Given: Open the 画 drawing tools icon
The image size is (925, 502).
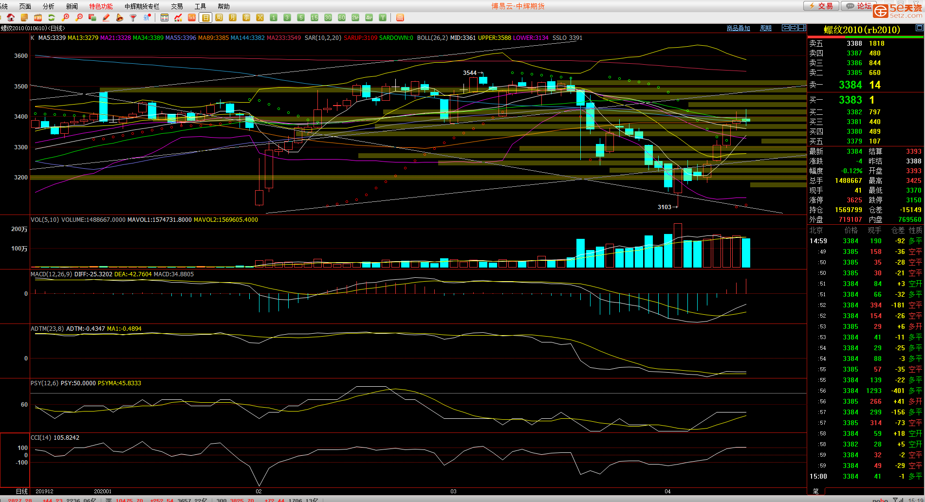Looking at the screenshot, I should pos(400,18).
